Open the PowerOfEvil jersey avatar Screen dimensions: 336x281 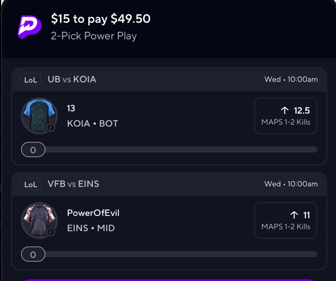pos(39,220)
